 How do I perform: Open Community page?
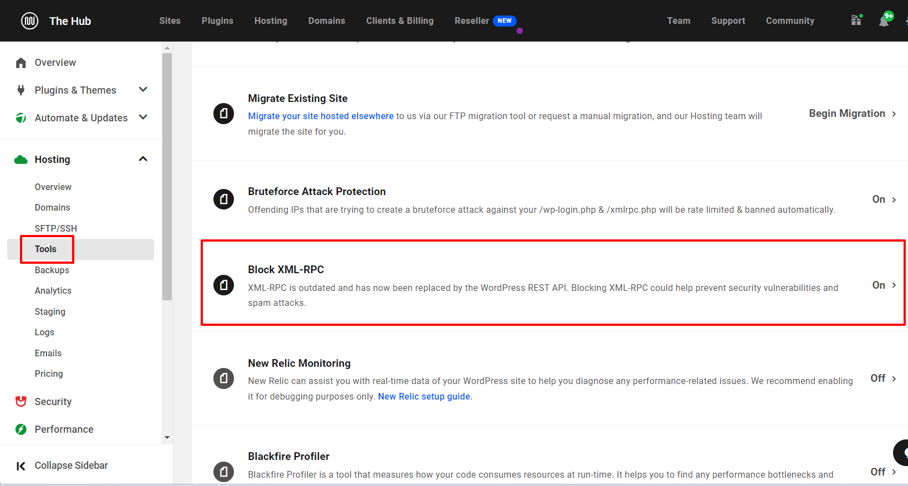pos(790,21)
